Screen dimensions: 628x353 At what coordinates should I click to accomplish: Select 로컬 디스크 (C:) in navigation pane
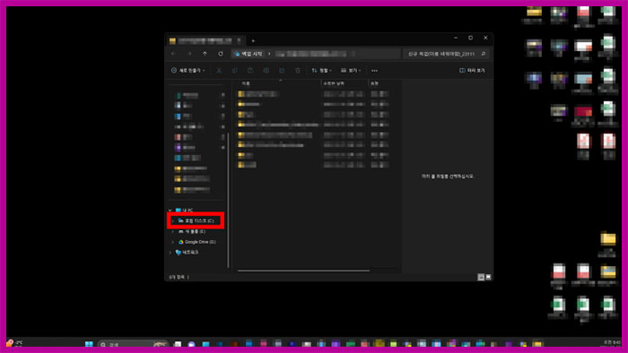tap(196, 220)
